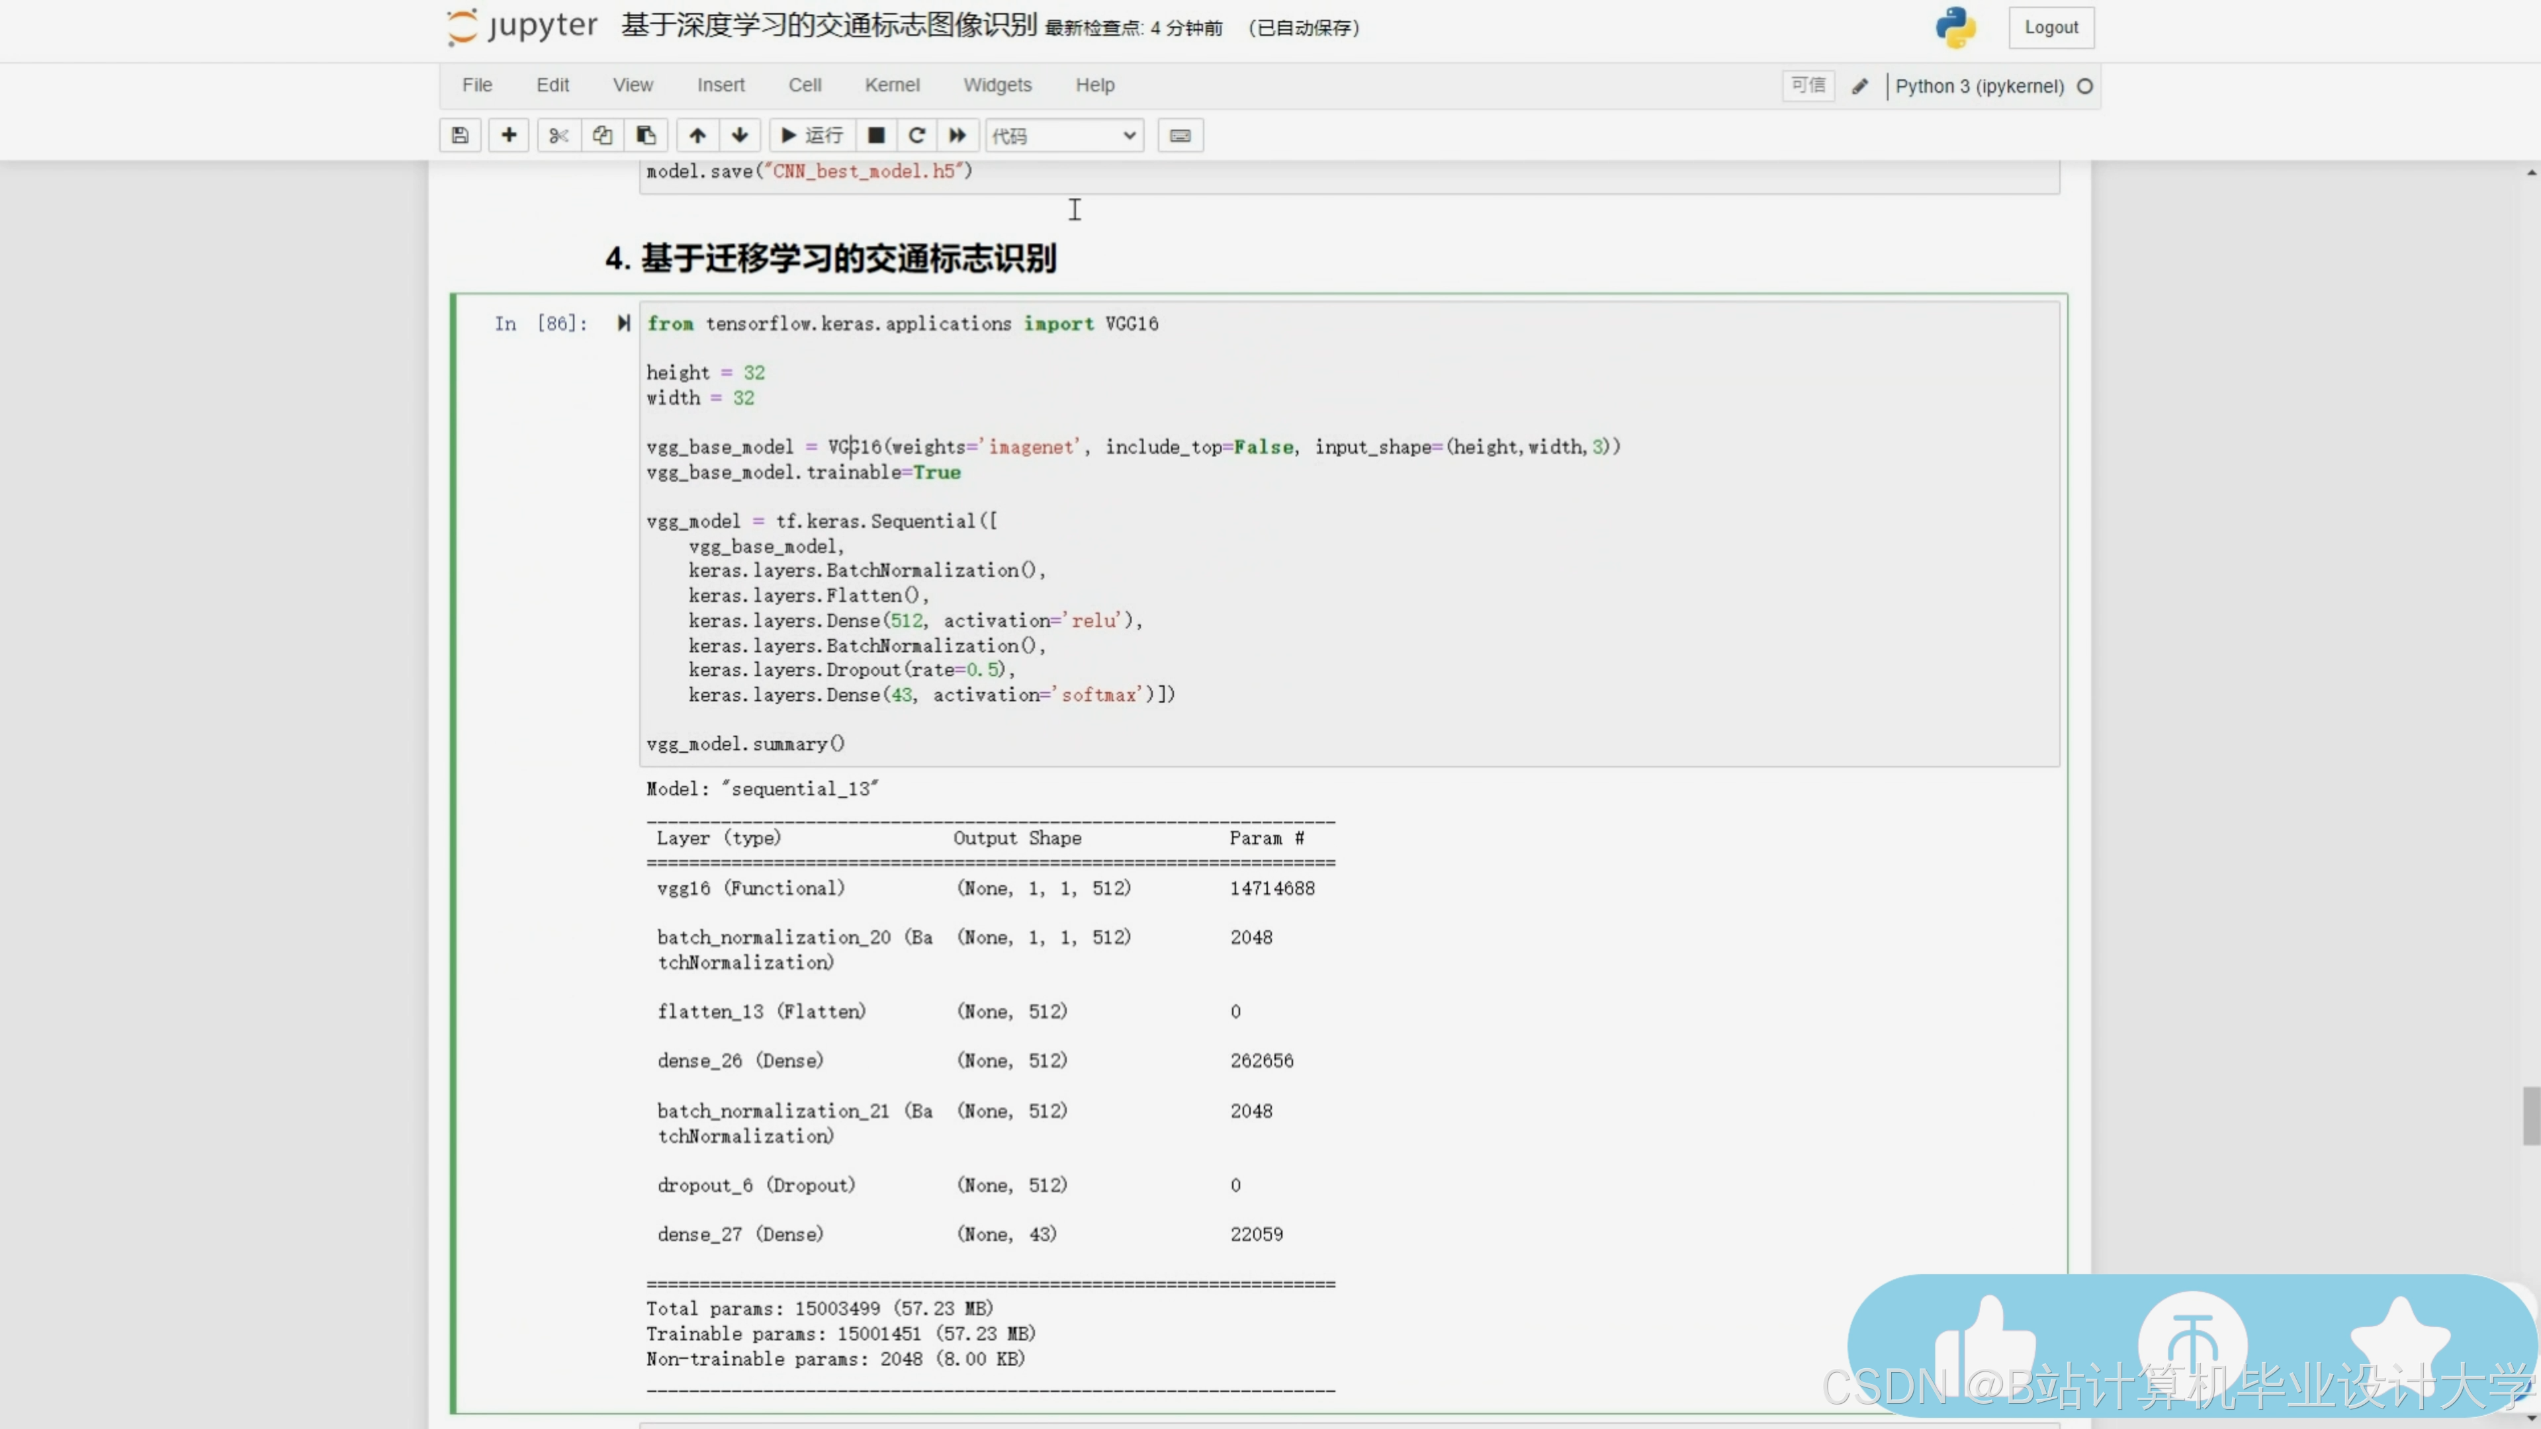2541x1429 pixels.
Task: Click the Logout button
Action: (x=2051, y=28)
